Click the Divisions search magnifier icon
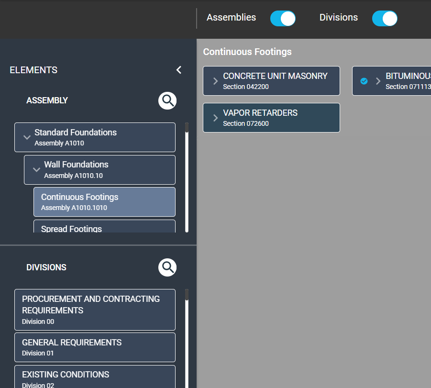Screen dimensions: 431x388 [167, 267]
